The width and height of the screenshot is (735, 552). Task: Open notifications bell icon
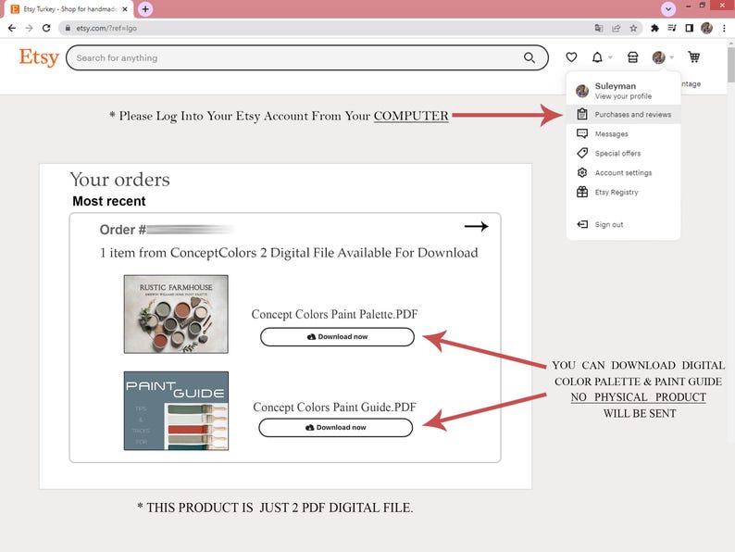(597, 57)
